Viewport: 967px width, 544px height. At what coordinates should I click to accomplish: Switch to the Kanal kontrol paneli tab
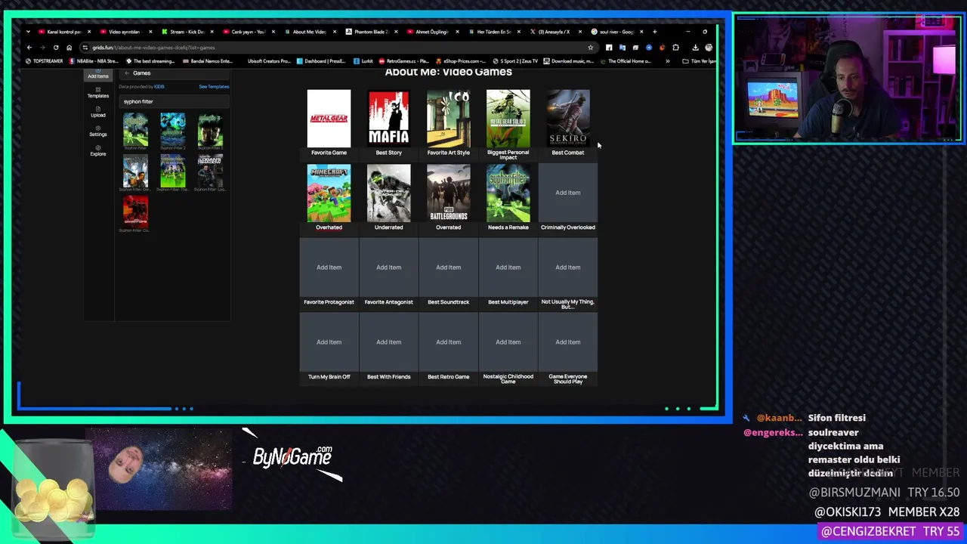(64, 32)
